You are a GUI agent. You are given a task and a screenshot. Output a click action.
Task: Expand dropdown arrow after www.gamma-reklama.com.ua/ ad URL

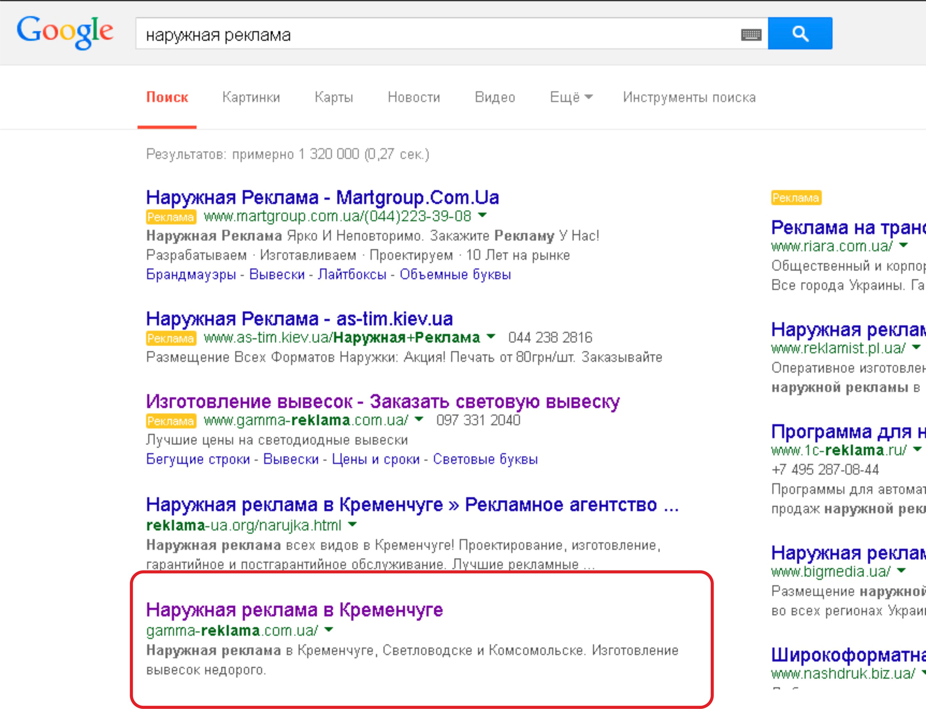pyautogui.click(x=419, y=419)
